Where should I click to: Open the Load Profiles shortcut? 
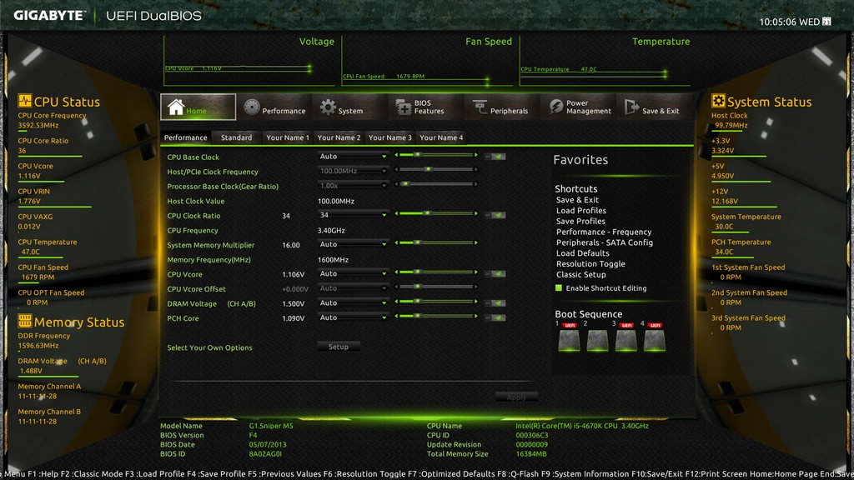point(581,211)
